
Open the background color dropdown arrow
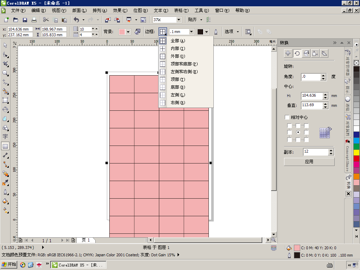click(128, 32)
